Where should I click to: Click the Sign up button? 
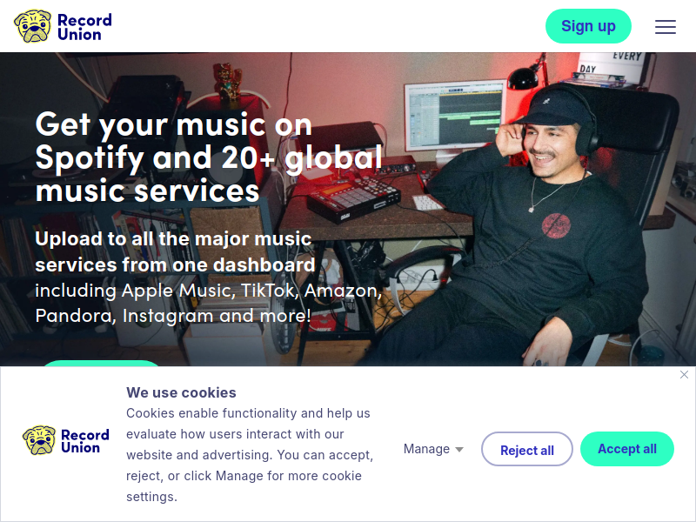[x=588, y=26]
